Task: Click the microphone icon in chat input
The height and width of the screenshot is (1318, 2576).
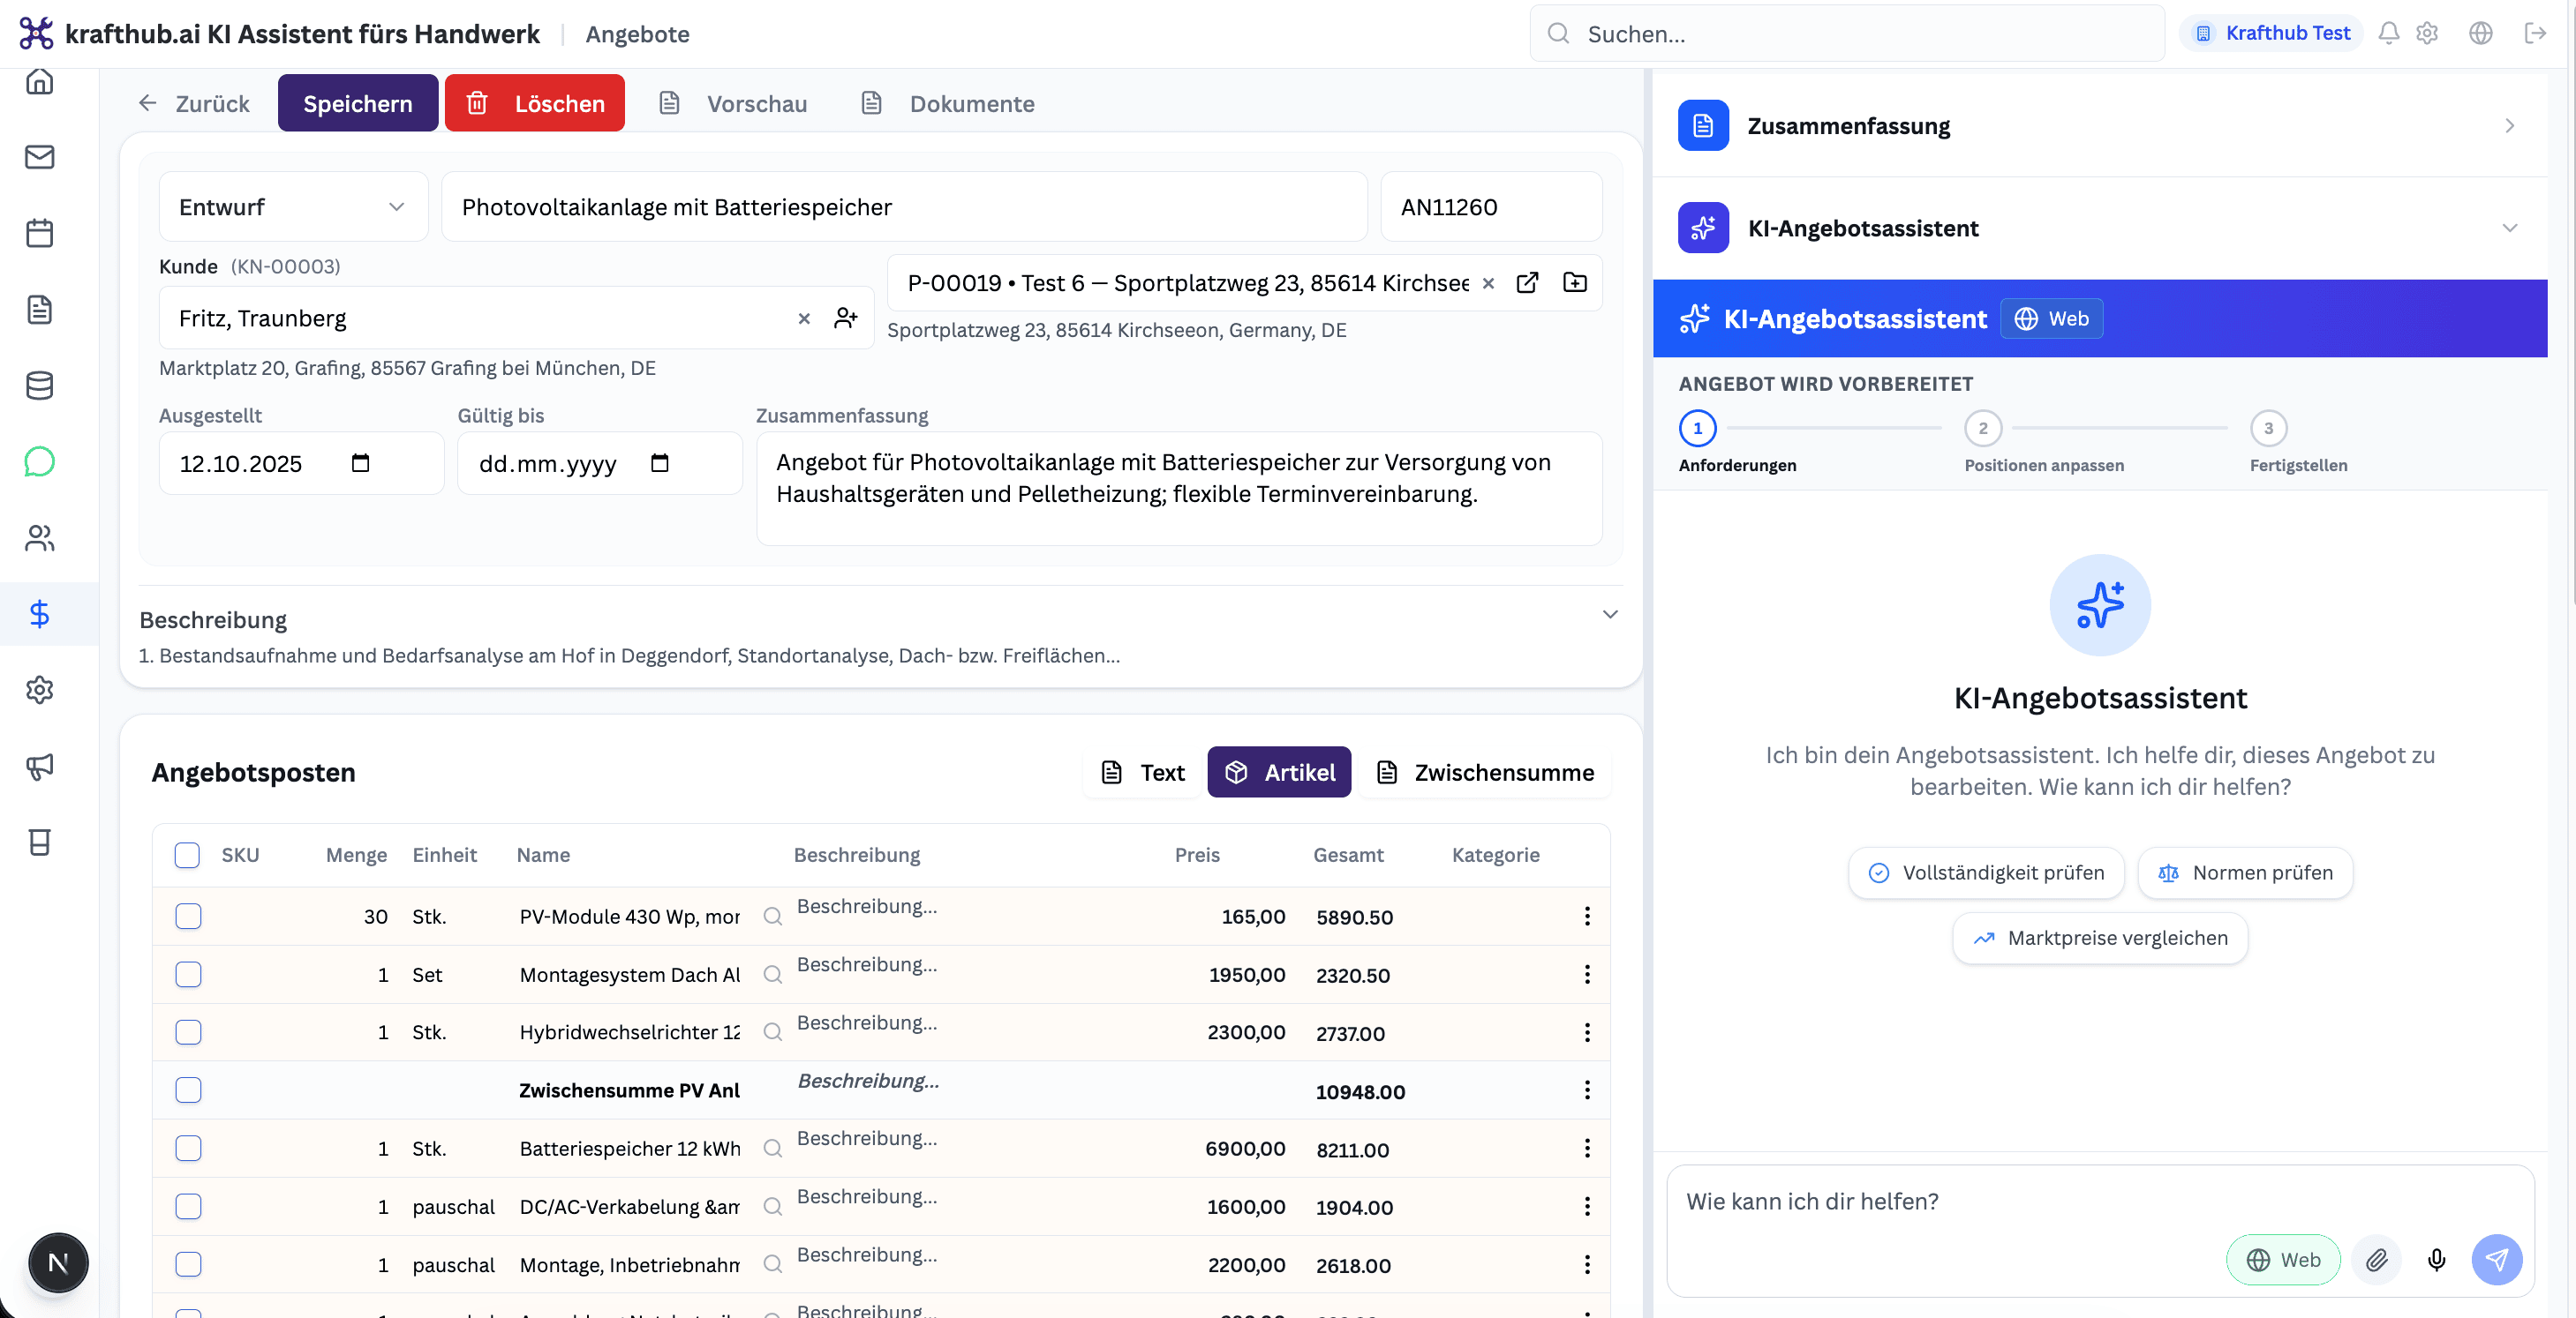Action: click(2436, 1260)
